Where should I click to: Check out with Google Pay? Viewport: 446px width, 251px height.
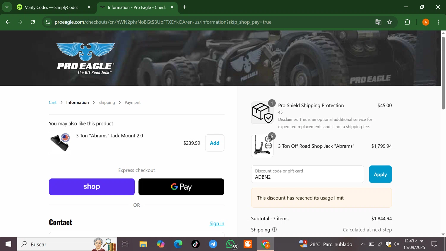click(181, 187)
